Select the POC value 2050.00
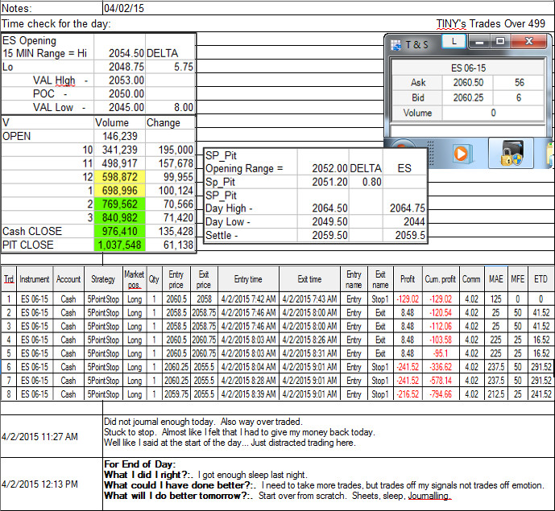Image resolution: width=555 pixels, height=511 pixels. click(x=126, y=93)
